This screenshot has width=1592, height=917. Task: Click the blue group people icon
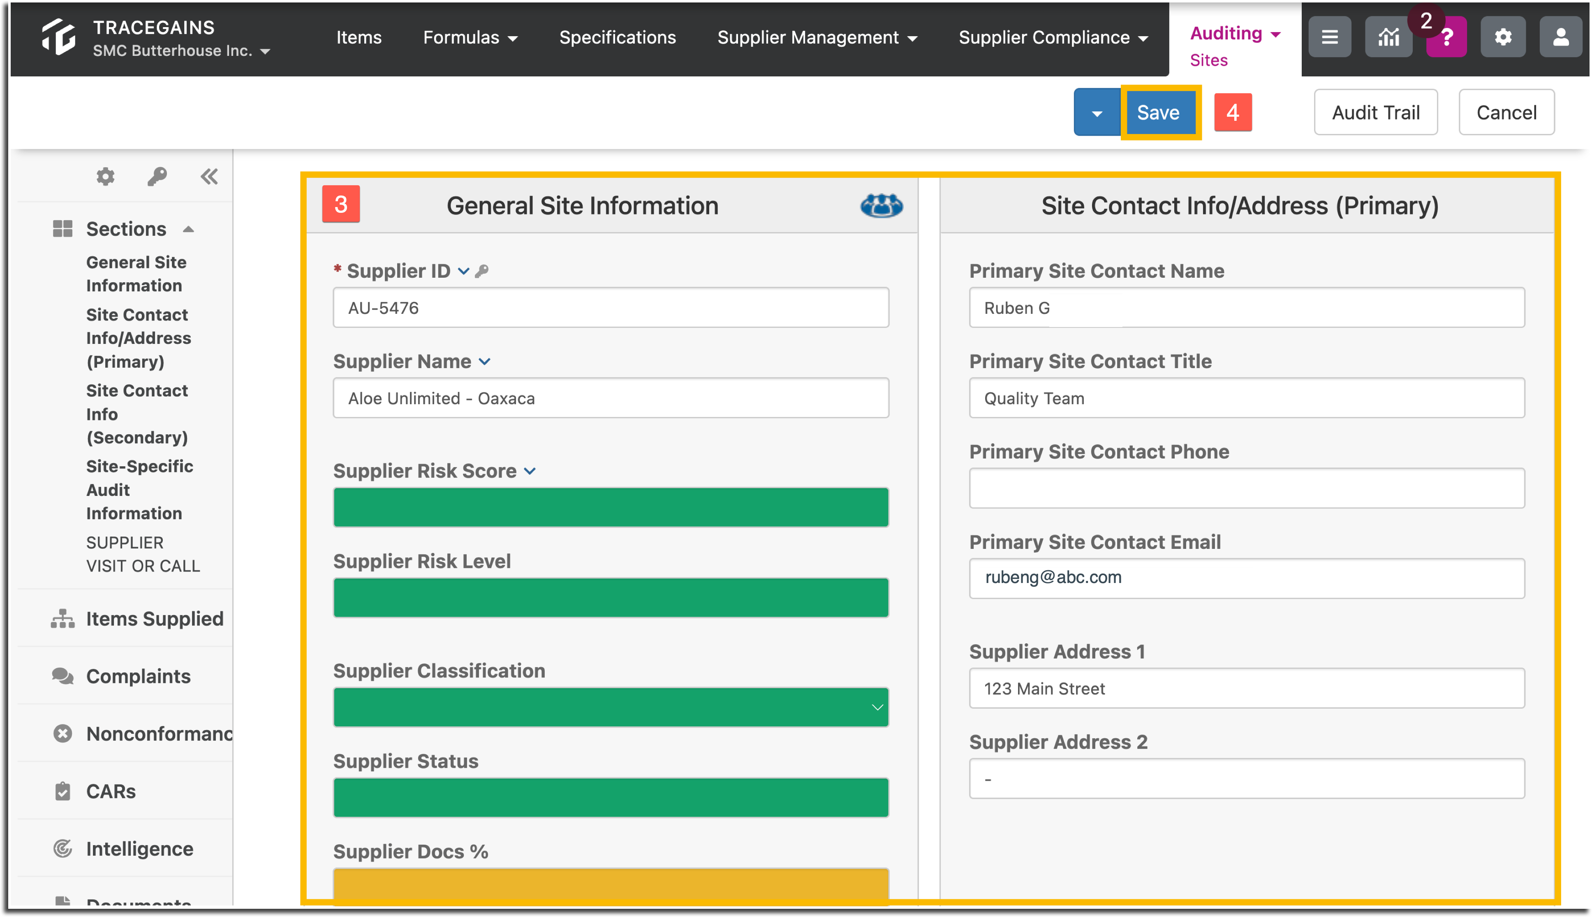pyautogui.click(x=881, y=205)
